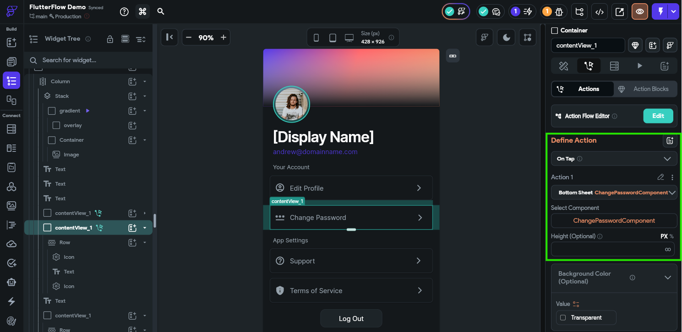The image size is (682, 332).
Task: Click ChangePasswordComponent selector field
Action: pyautogui.click(x=614, y=220)
